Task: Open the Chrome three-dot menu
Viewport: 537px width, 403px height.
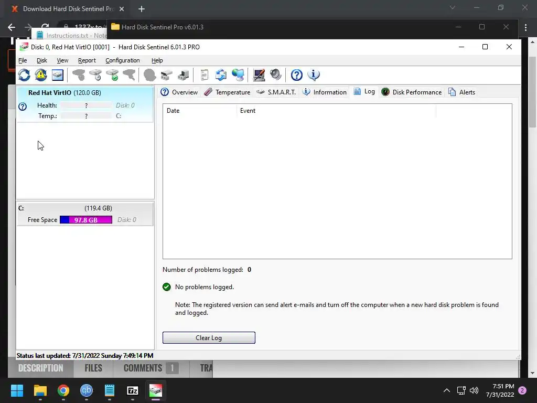Action: point(525,27)
